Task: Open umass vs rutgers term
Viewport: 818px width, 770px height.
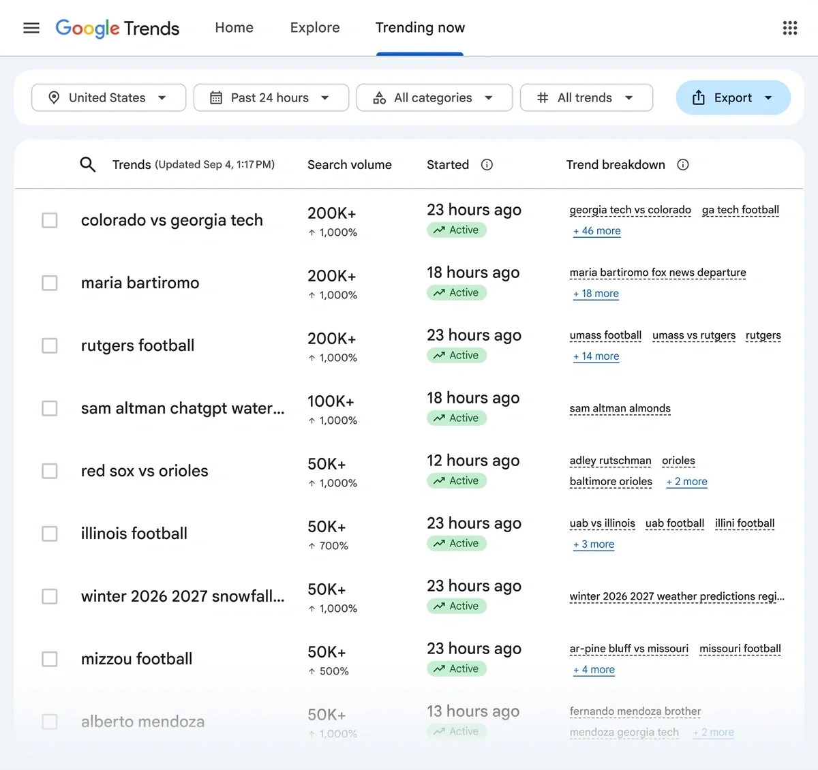Action: click(x=694, y=335)
